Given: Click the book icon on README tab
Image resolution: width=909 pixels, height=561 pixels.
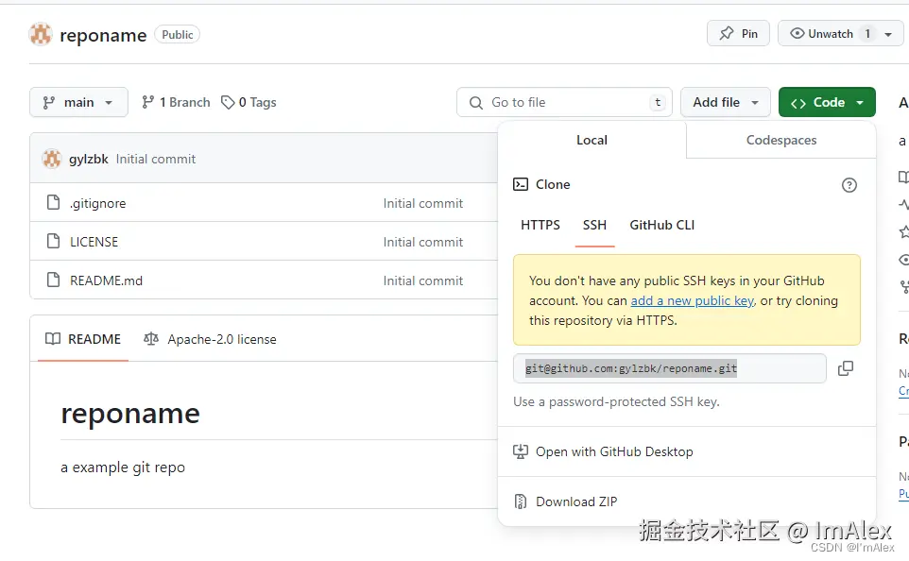Looking at the screenshot, I should coord(53,339).
